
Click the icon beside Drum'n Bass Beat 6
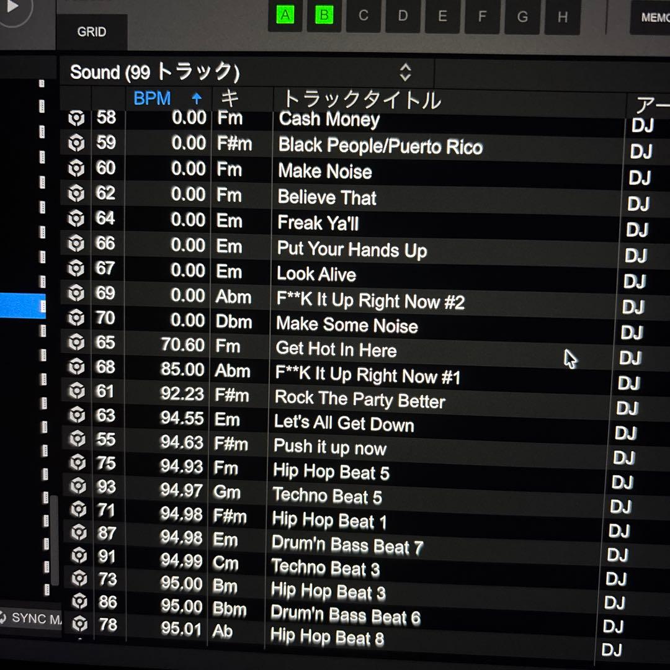point(79,602)
